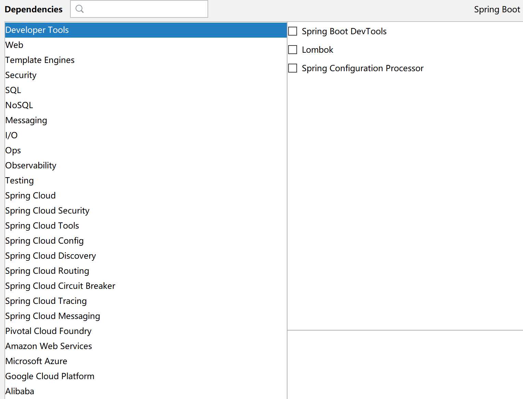Select Pivotal Cloud Foundry category
The height and width of the screenshot is (399, 523).
coord(146,331)
